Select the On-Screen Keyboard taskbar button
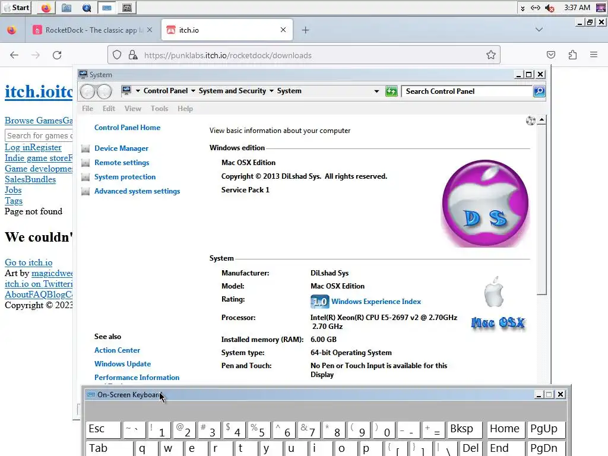The height and width of the screenshot is (456, 608). pos(107,8)
